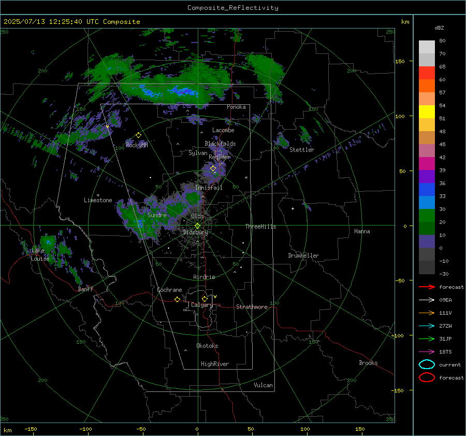The width and height of the screenshot is (466, 436).
Task: Click the Cochrane city label
Action: pyautogui.click(x=169, y=290)
